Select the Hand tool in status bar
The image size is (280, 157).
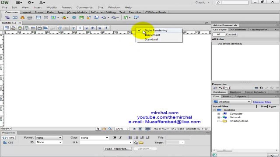point(104,129)
